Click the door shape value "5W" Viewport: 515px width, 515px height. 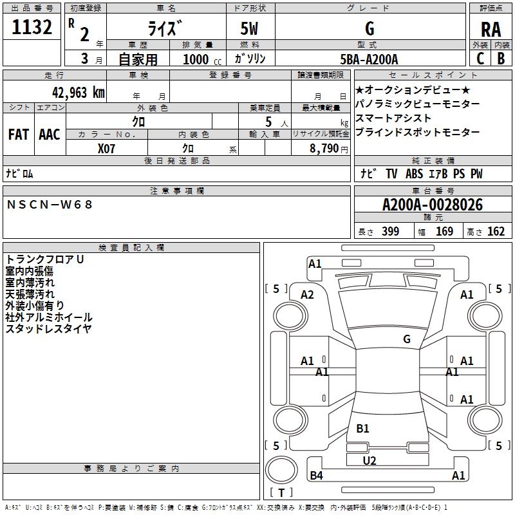(249, 28)
